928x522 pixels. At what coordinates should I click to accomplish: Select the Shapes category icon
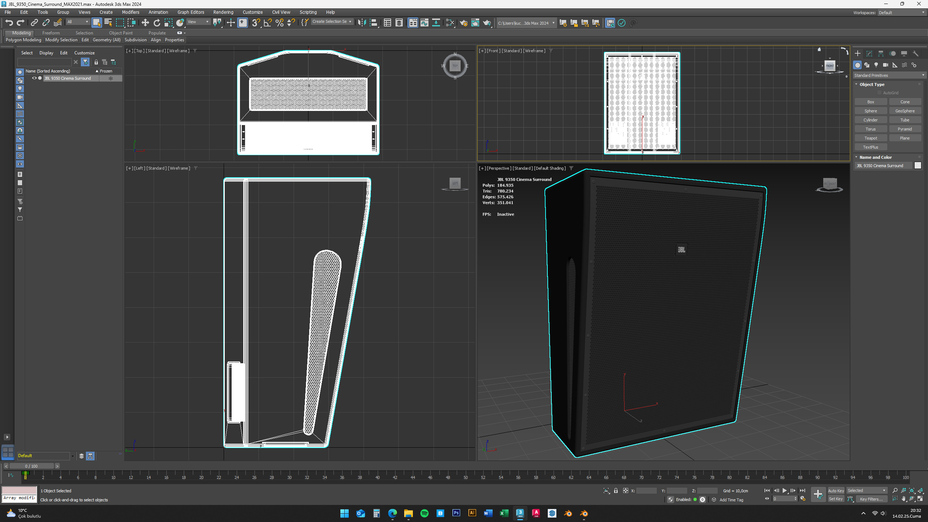coord(867,65)
